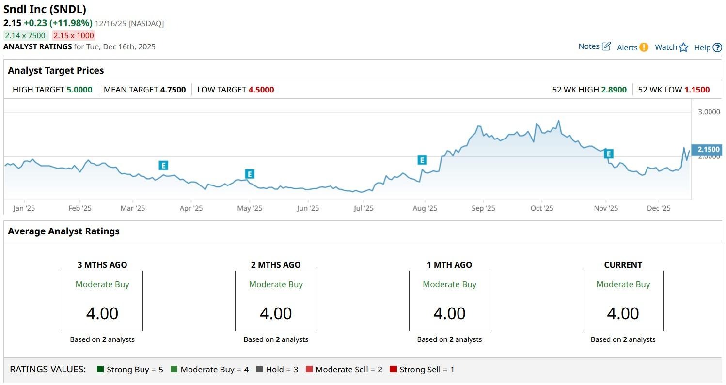Click the green 2.14 x 7500 bid box
Screen dimensions: 726x385
coord(26,35)
